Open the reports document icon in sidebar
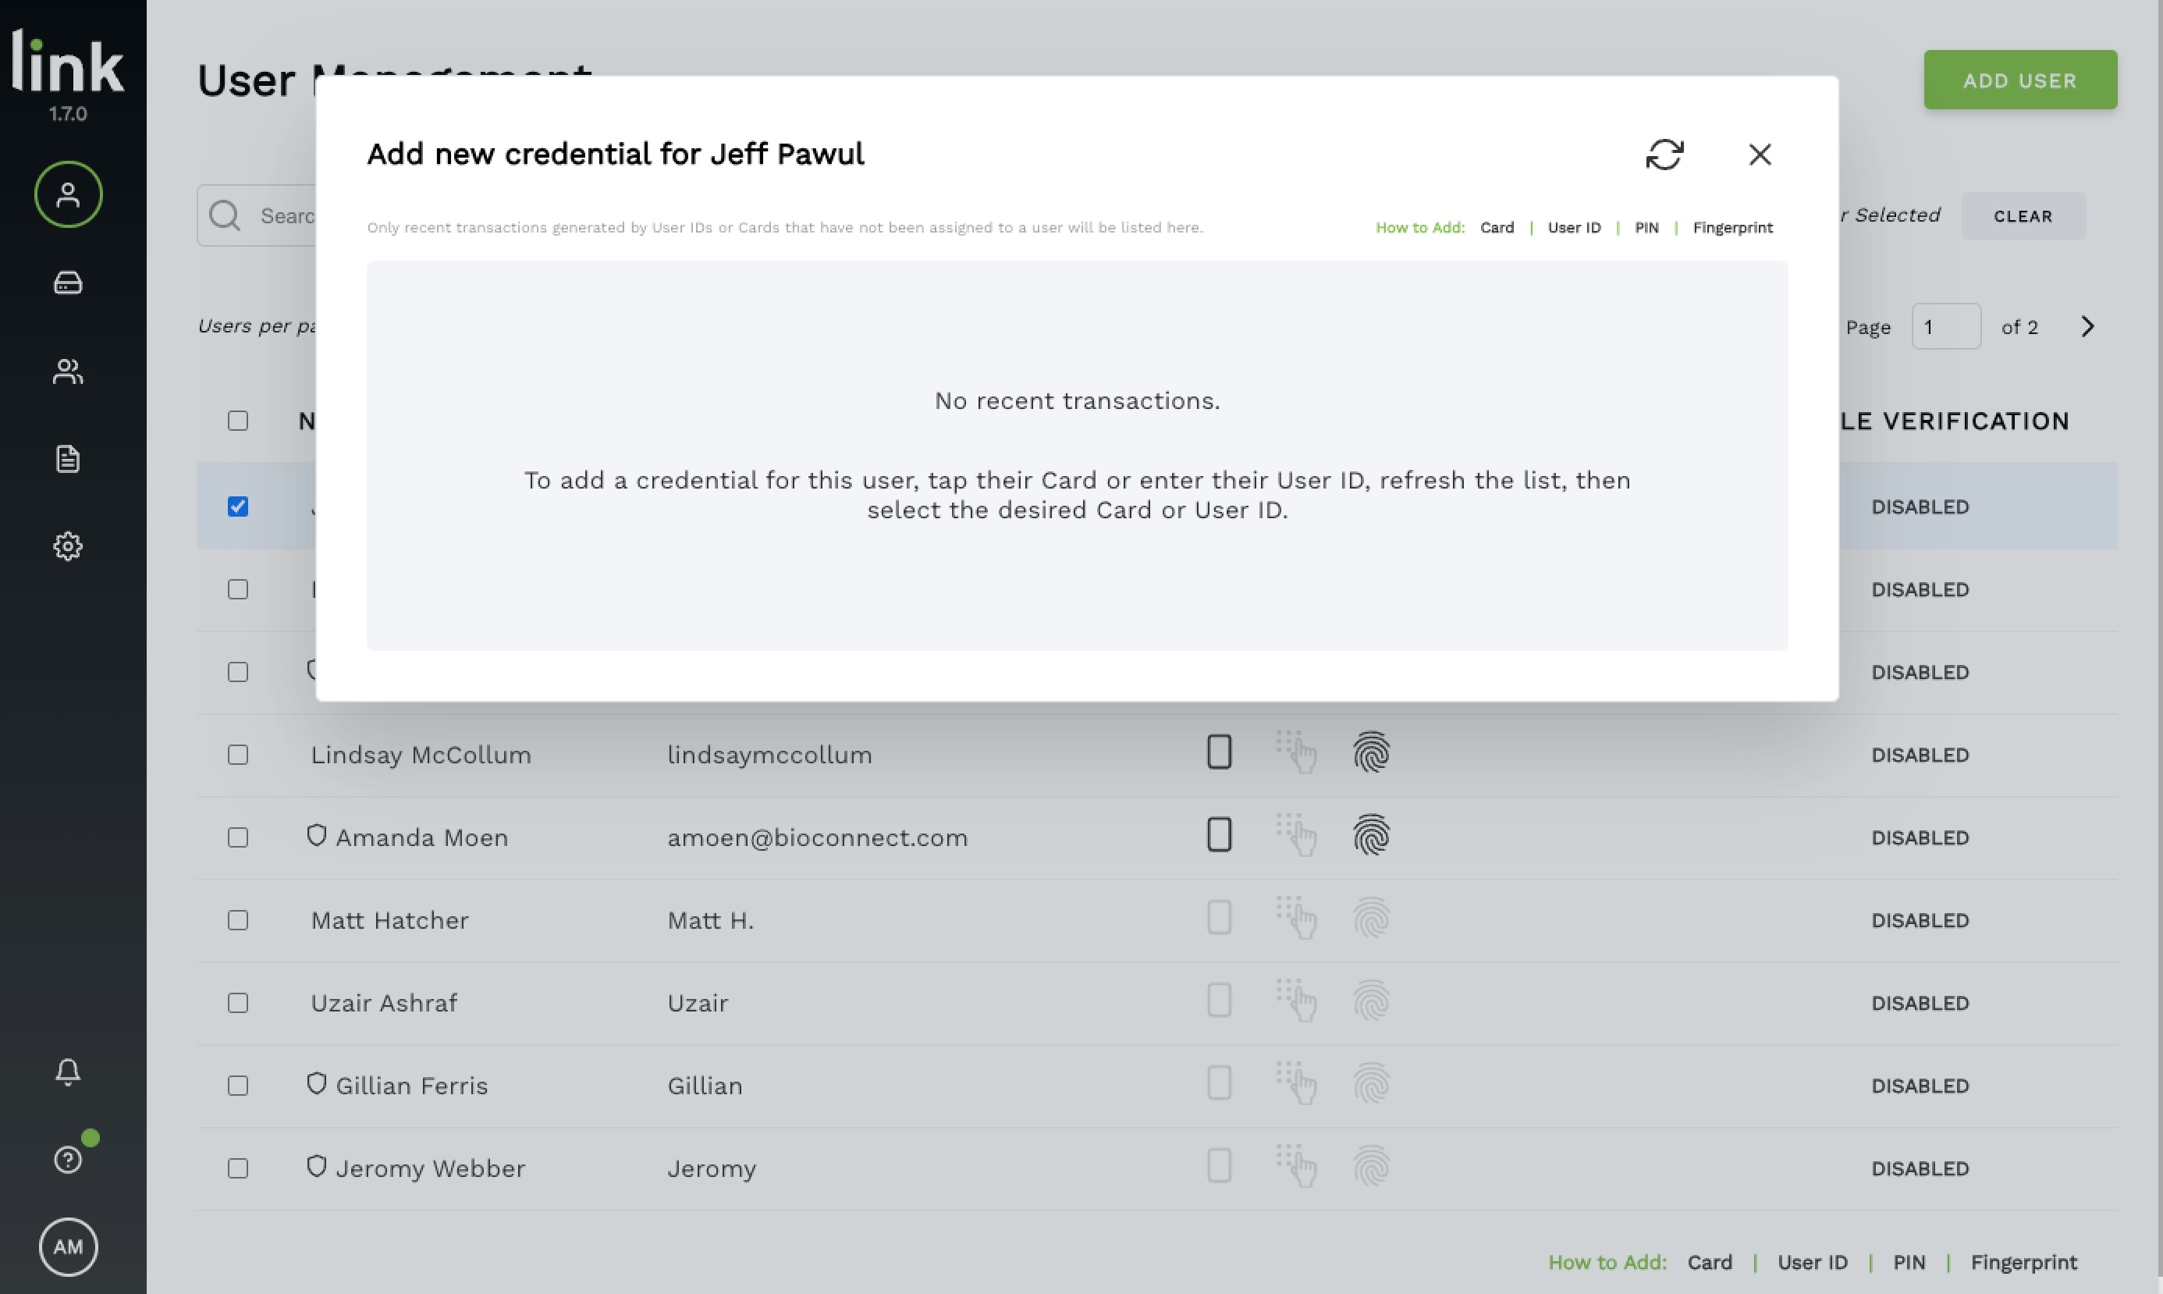Viewport: 2163px width, 1294px height. click(68, 459)
